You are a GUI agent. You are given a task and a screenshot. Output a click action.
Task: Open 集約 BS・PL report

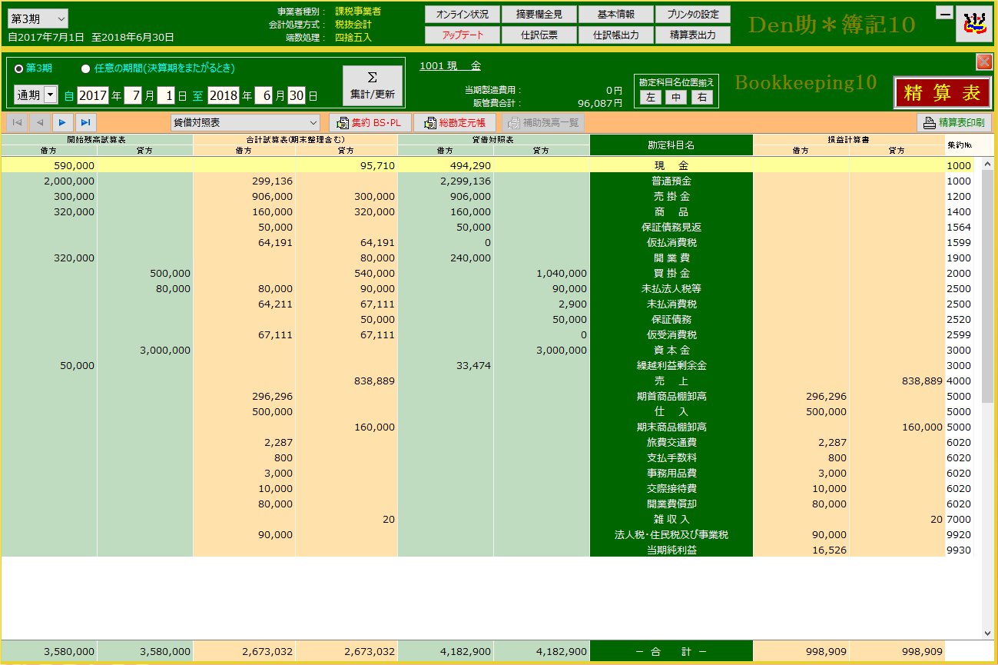coord(370,122)
